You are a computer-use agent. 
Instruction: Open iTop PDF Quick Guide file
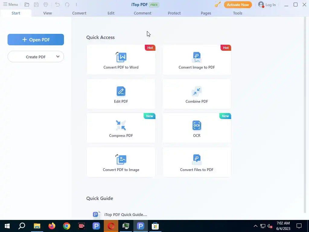tap(120, 215)
